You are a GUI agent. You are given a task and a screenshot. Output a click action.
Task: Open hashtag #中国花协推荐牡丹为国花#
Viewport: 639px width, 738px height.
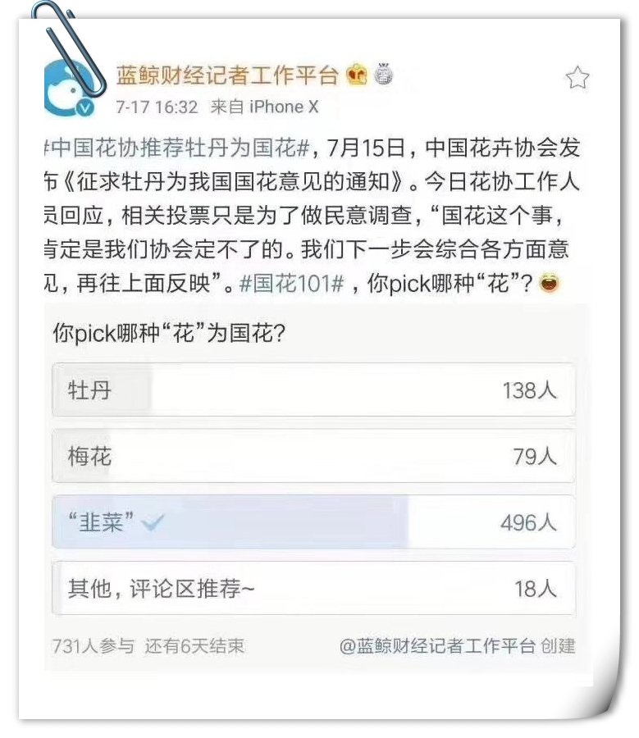point(176,148)
